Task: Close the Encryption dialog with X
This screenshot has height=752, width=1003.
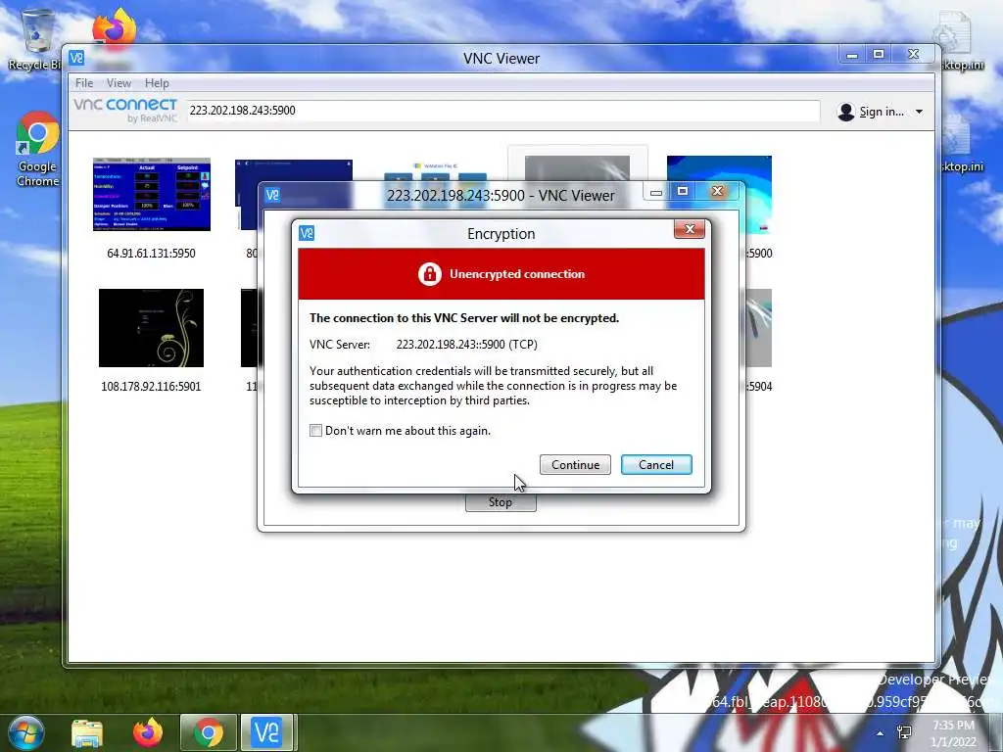Action: click(x=689, y=229)
